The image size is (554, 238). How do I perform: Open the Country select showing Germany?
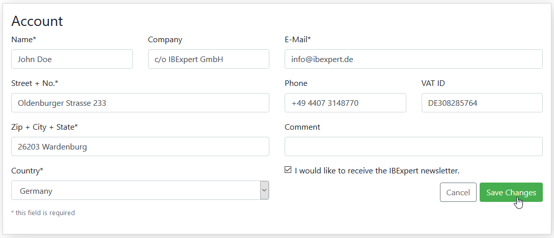click(x=140, y=190)
